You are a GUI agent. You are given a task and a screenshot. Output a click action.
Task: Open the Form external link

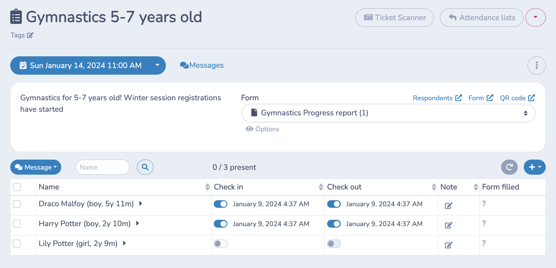click(481, 98)
